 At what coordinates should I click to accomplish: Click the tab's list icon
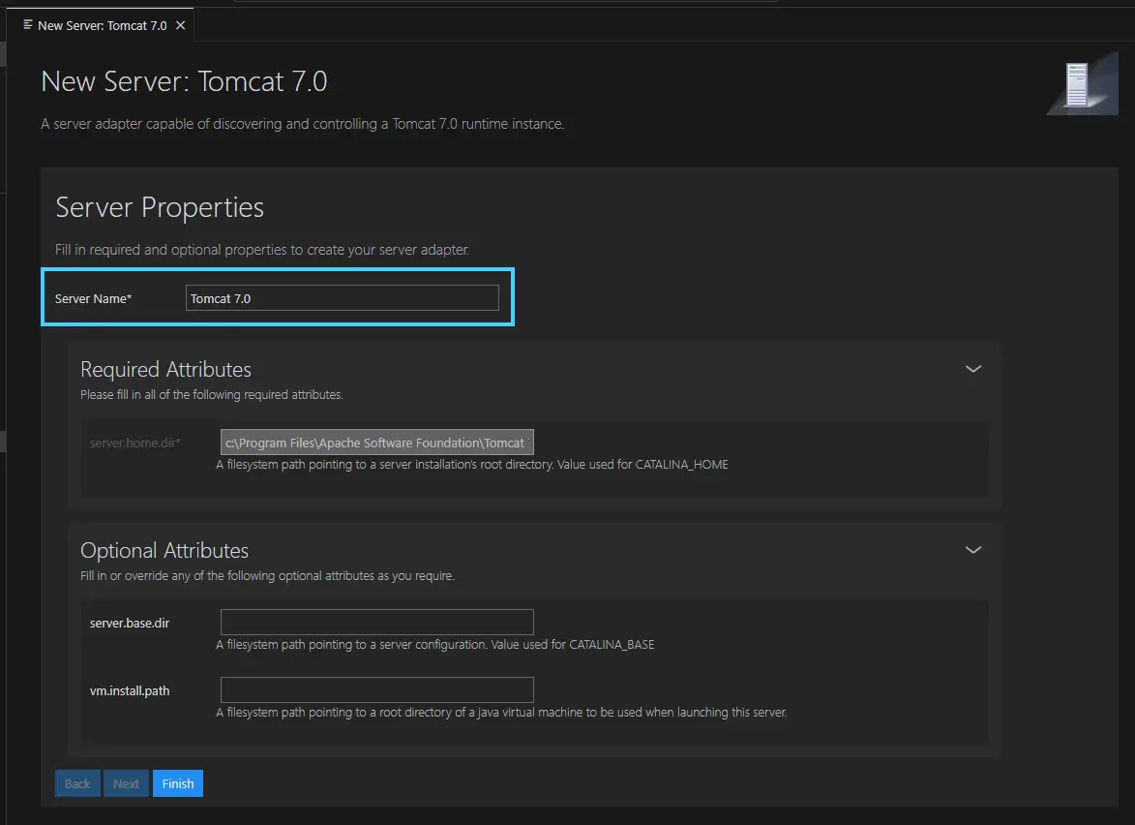pos(27,25)
